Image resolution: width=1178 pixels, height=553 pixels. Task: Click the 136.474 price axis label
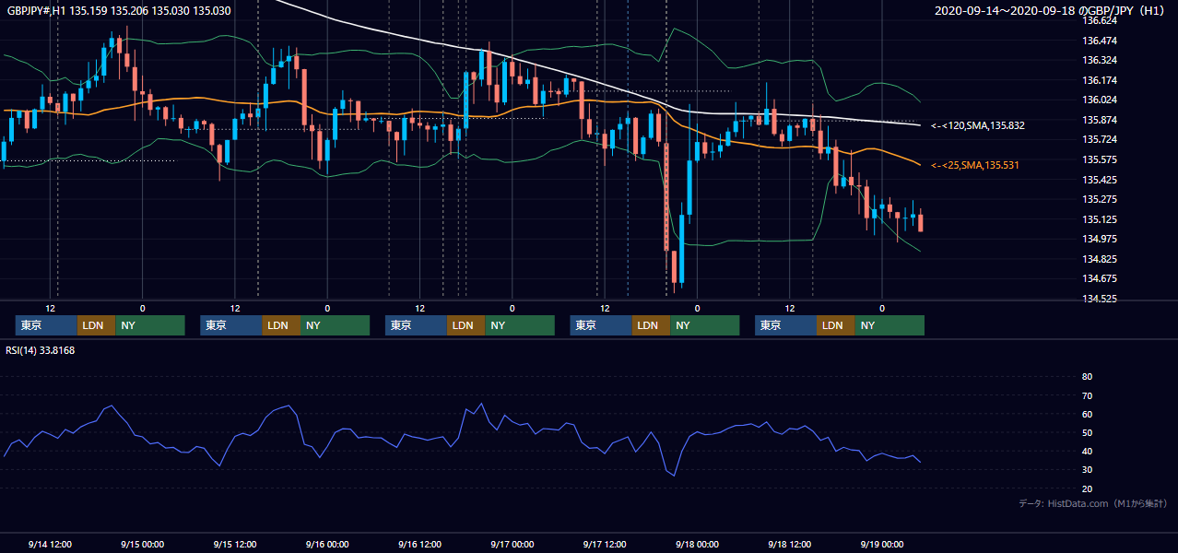(1099, 41)
